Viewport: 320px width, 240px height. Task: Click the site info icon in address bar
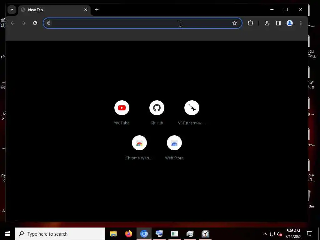(48, 23)
